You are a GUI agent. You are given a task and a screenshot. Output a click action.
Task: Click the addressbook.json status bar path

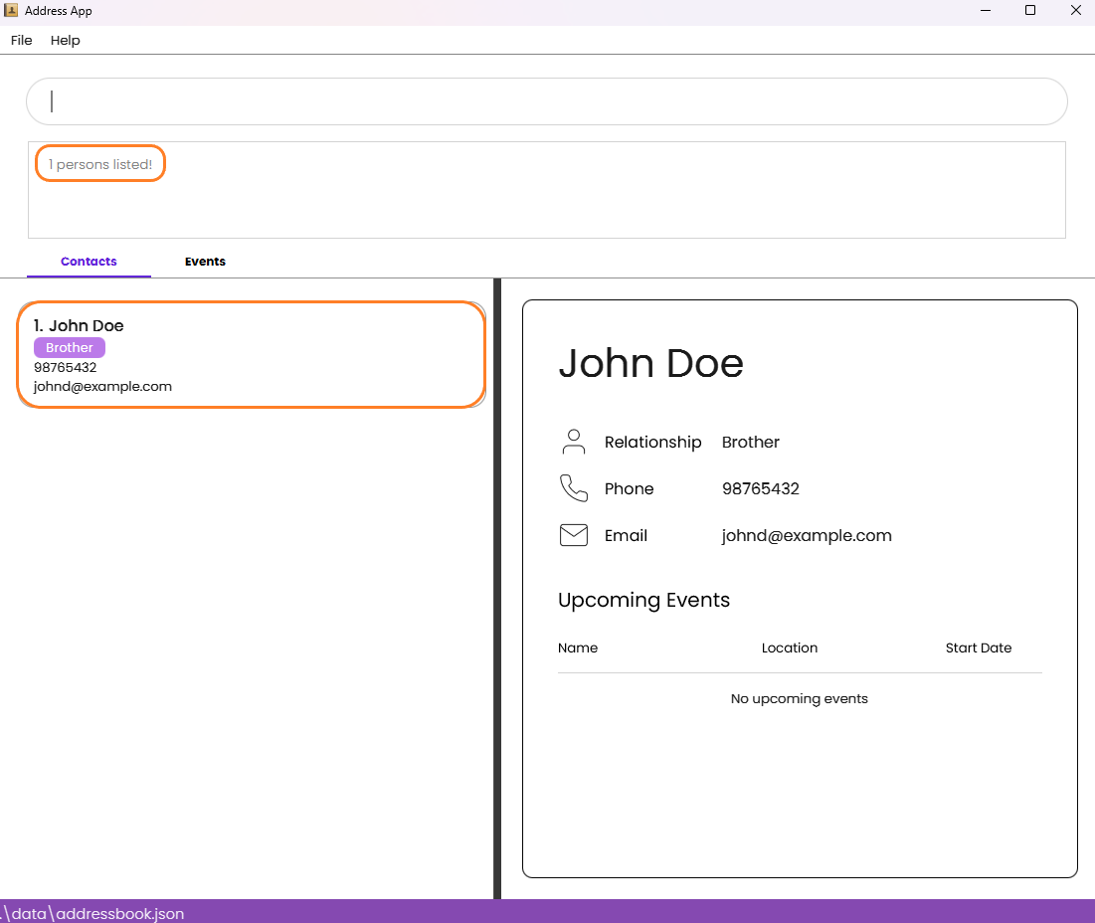(x=93, y=913)
